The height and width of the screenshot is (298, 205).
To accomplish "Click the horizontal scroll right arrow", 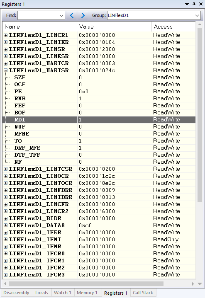I will (x=193, y=284).
